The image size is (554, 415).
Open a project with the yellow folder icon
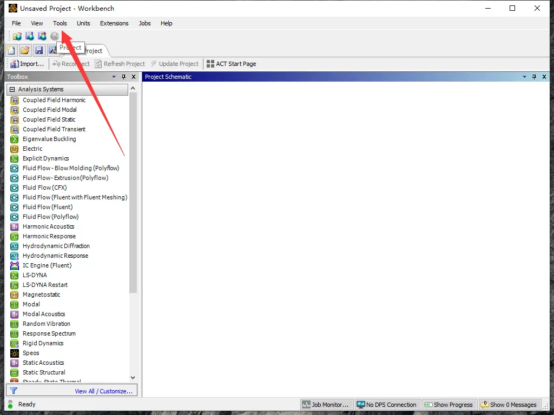pyautogui.click(x=25, y=50)
